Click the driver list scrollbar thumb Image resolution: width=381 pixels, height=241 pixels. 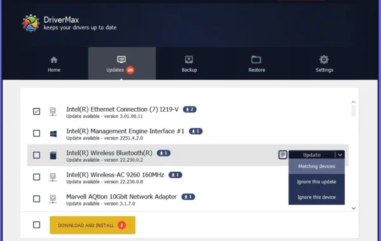354,111
